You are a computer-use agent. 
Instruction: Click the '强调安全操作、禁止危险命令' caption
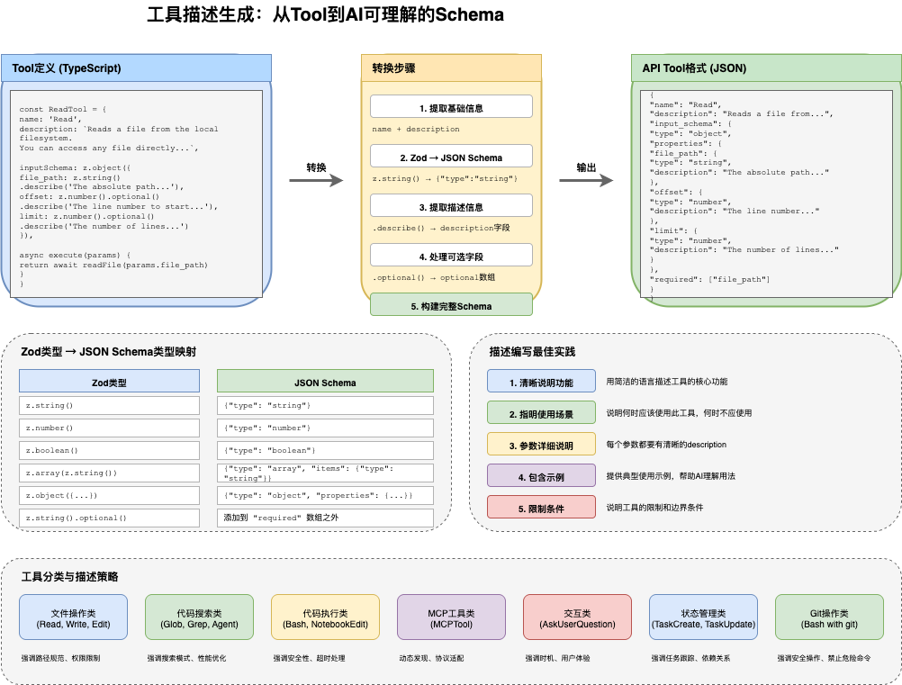click(824, 658)
